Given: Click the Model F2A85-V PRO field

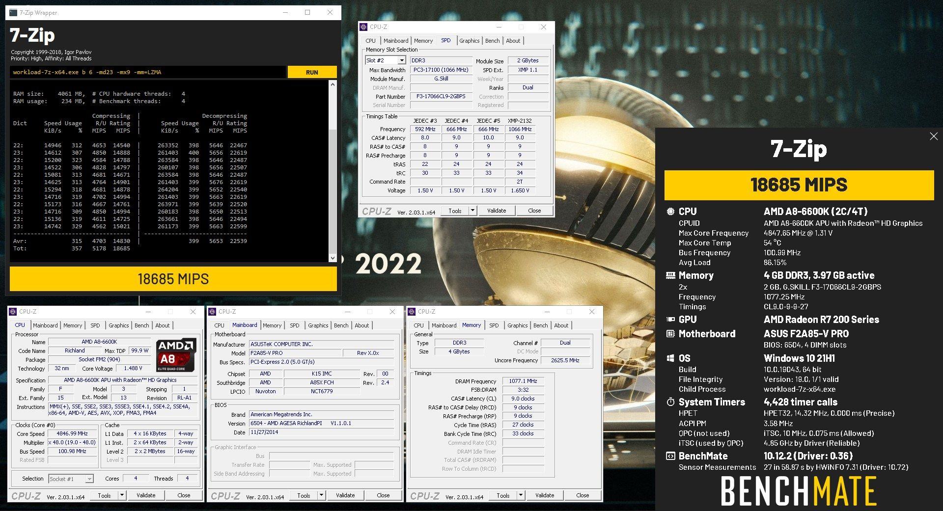Looking at the screenshot, I should pyautogui.click(x=295, y=353).
